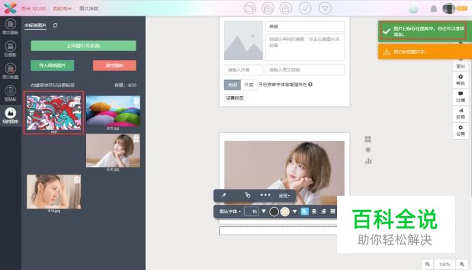The height and width of the screenshot is (270, 472).
Task: Refresh the image library list
Action: [x=55, y=26]
